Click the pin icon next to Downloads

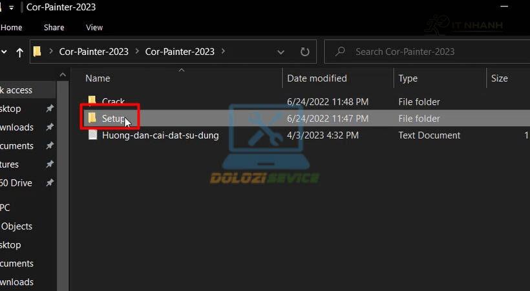coord(50,127)
